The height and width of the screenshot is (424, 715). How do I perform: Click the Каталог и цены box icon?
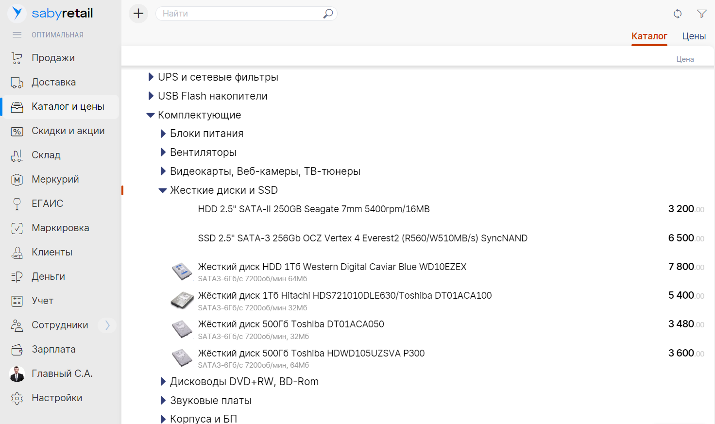[17, 107]
